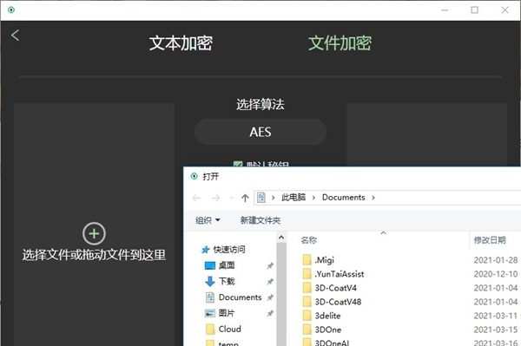
Task: Click the pin icon next to 下载
Action: 270,282
